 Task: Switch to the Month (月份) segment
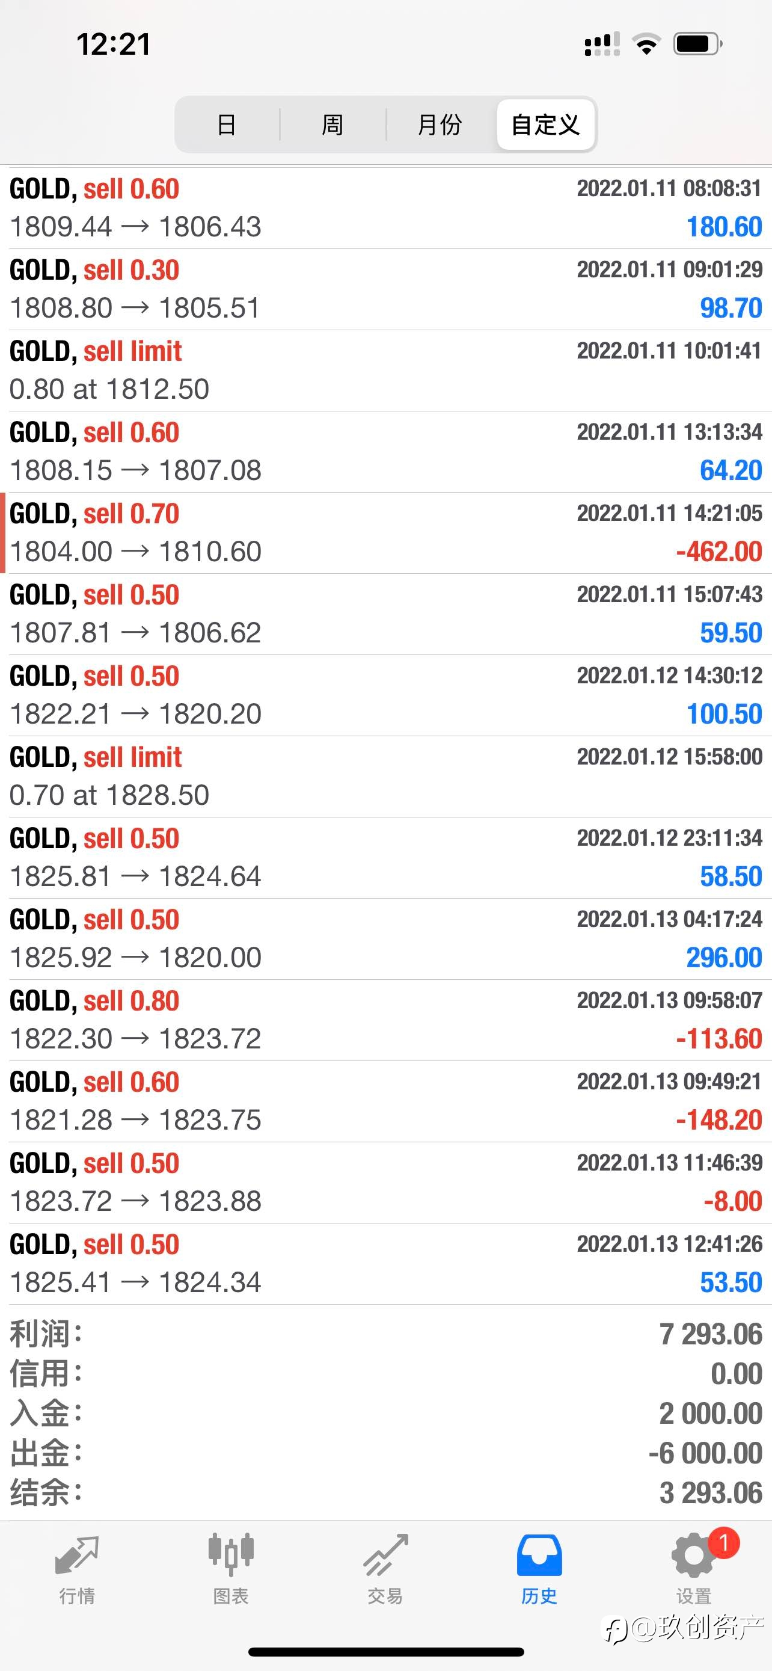tap(440, 125)
